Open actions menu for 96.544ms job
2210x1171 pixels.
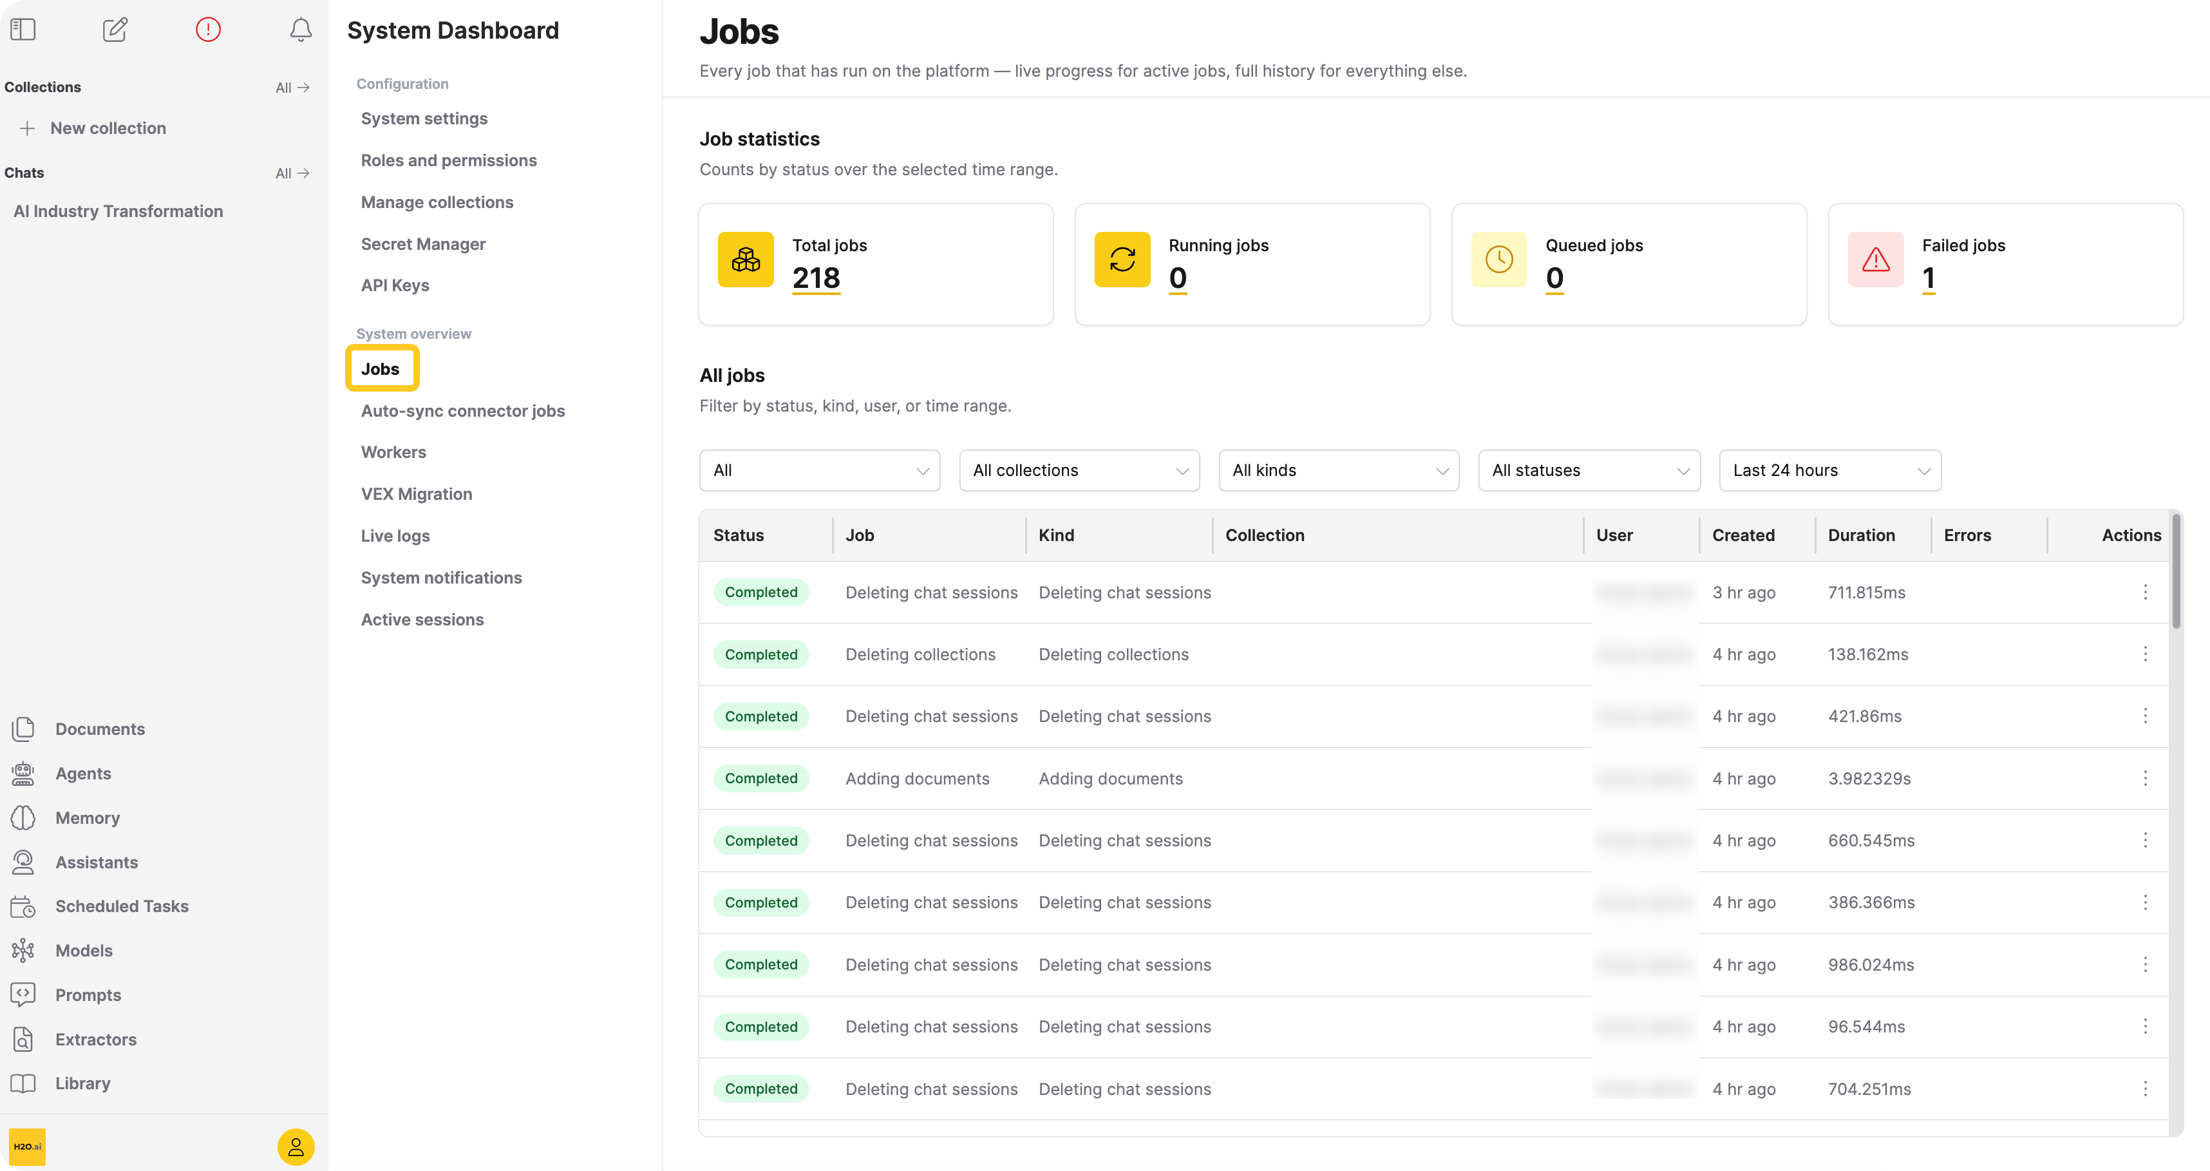pyautogui.click(x=2145, y=1027)
